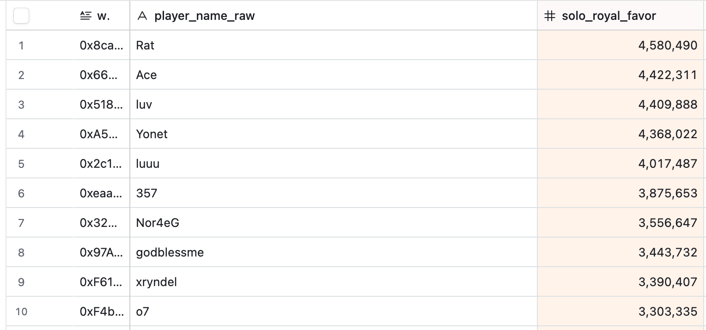Click the long text icon in the w. column header
This screenshot has width=706, height=330.
(85, 16)
